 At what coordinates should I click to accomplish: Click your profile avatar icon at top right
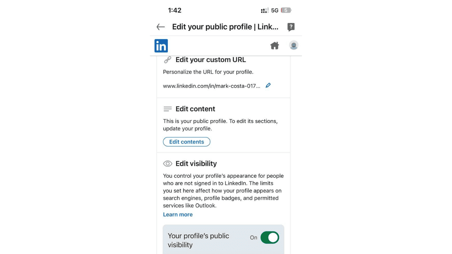[293, 45]
